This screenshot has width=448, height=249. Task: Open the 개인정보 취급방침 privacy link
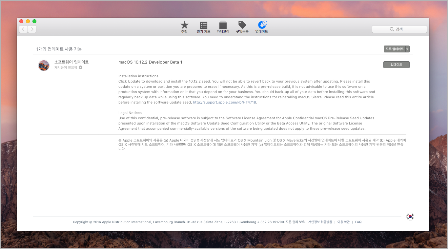point(320,222)
